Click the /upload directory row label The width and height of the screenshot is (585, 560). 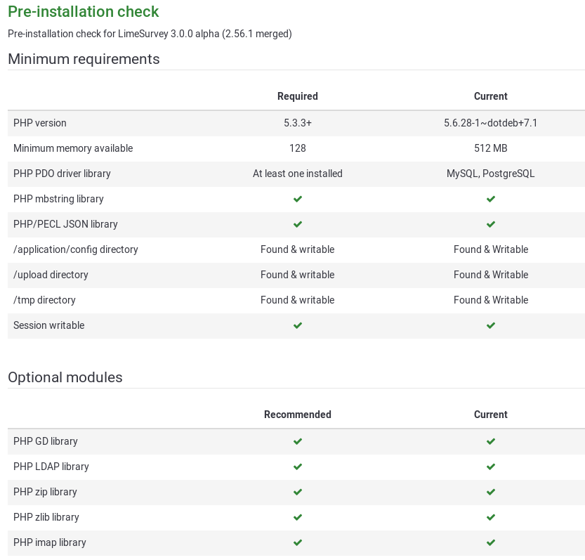tap(51, 275)
